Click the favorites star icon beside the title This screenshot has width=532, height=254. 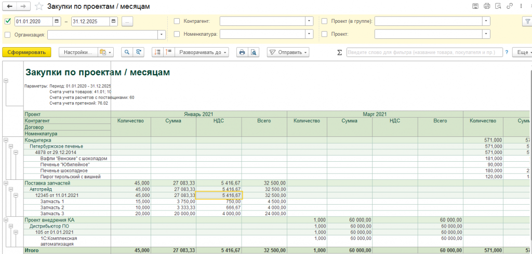[x=39, y=7]
